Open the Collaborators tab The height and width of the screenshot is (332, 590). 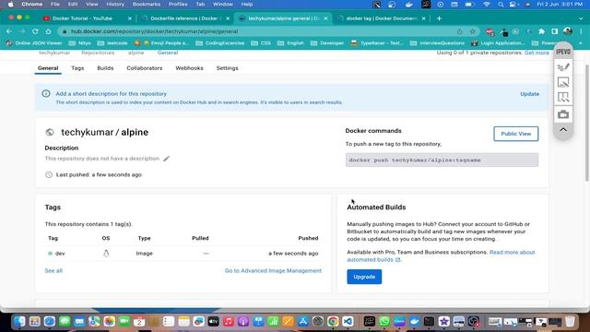[145, 68]
